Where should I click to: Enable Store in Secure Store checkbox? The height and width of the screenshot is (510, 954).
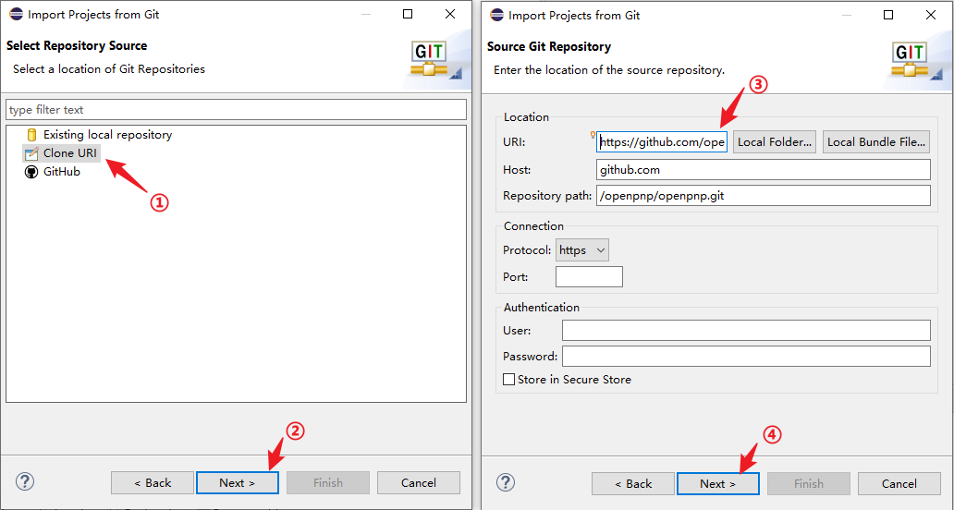click(508, 380)
